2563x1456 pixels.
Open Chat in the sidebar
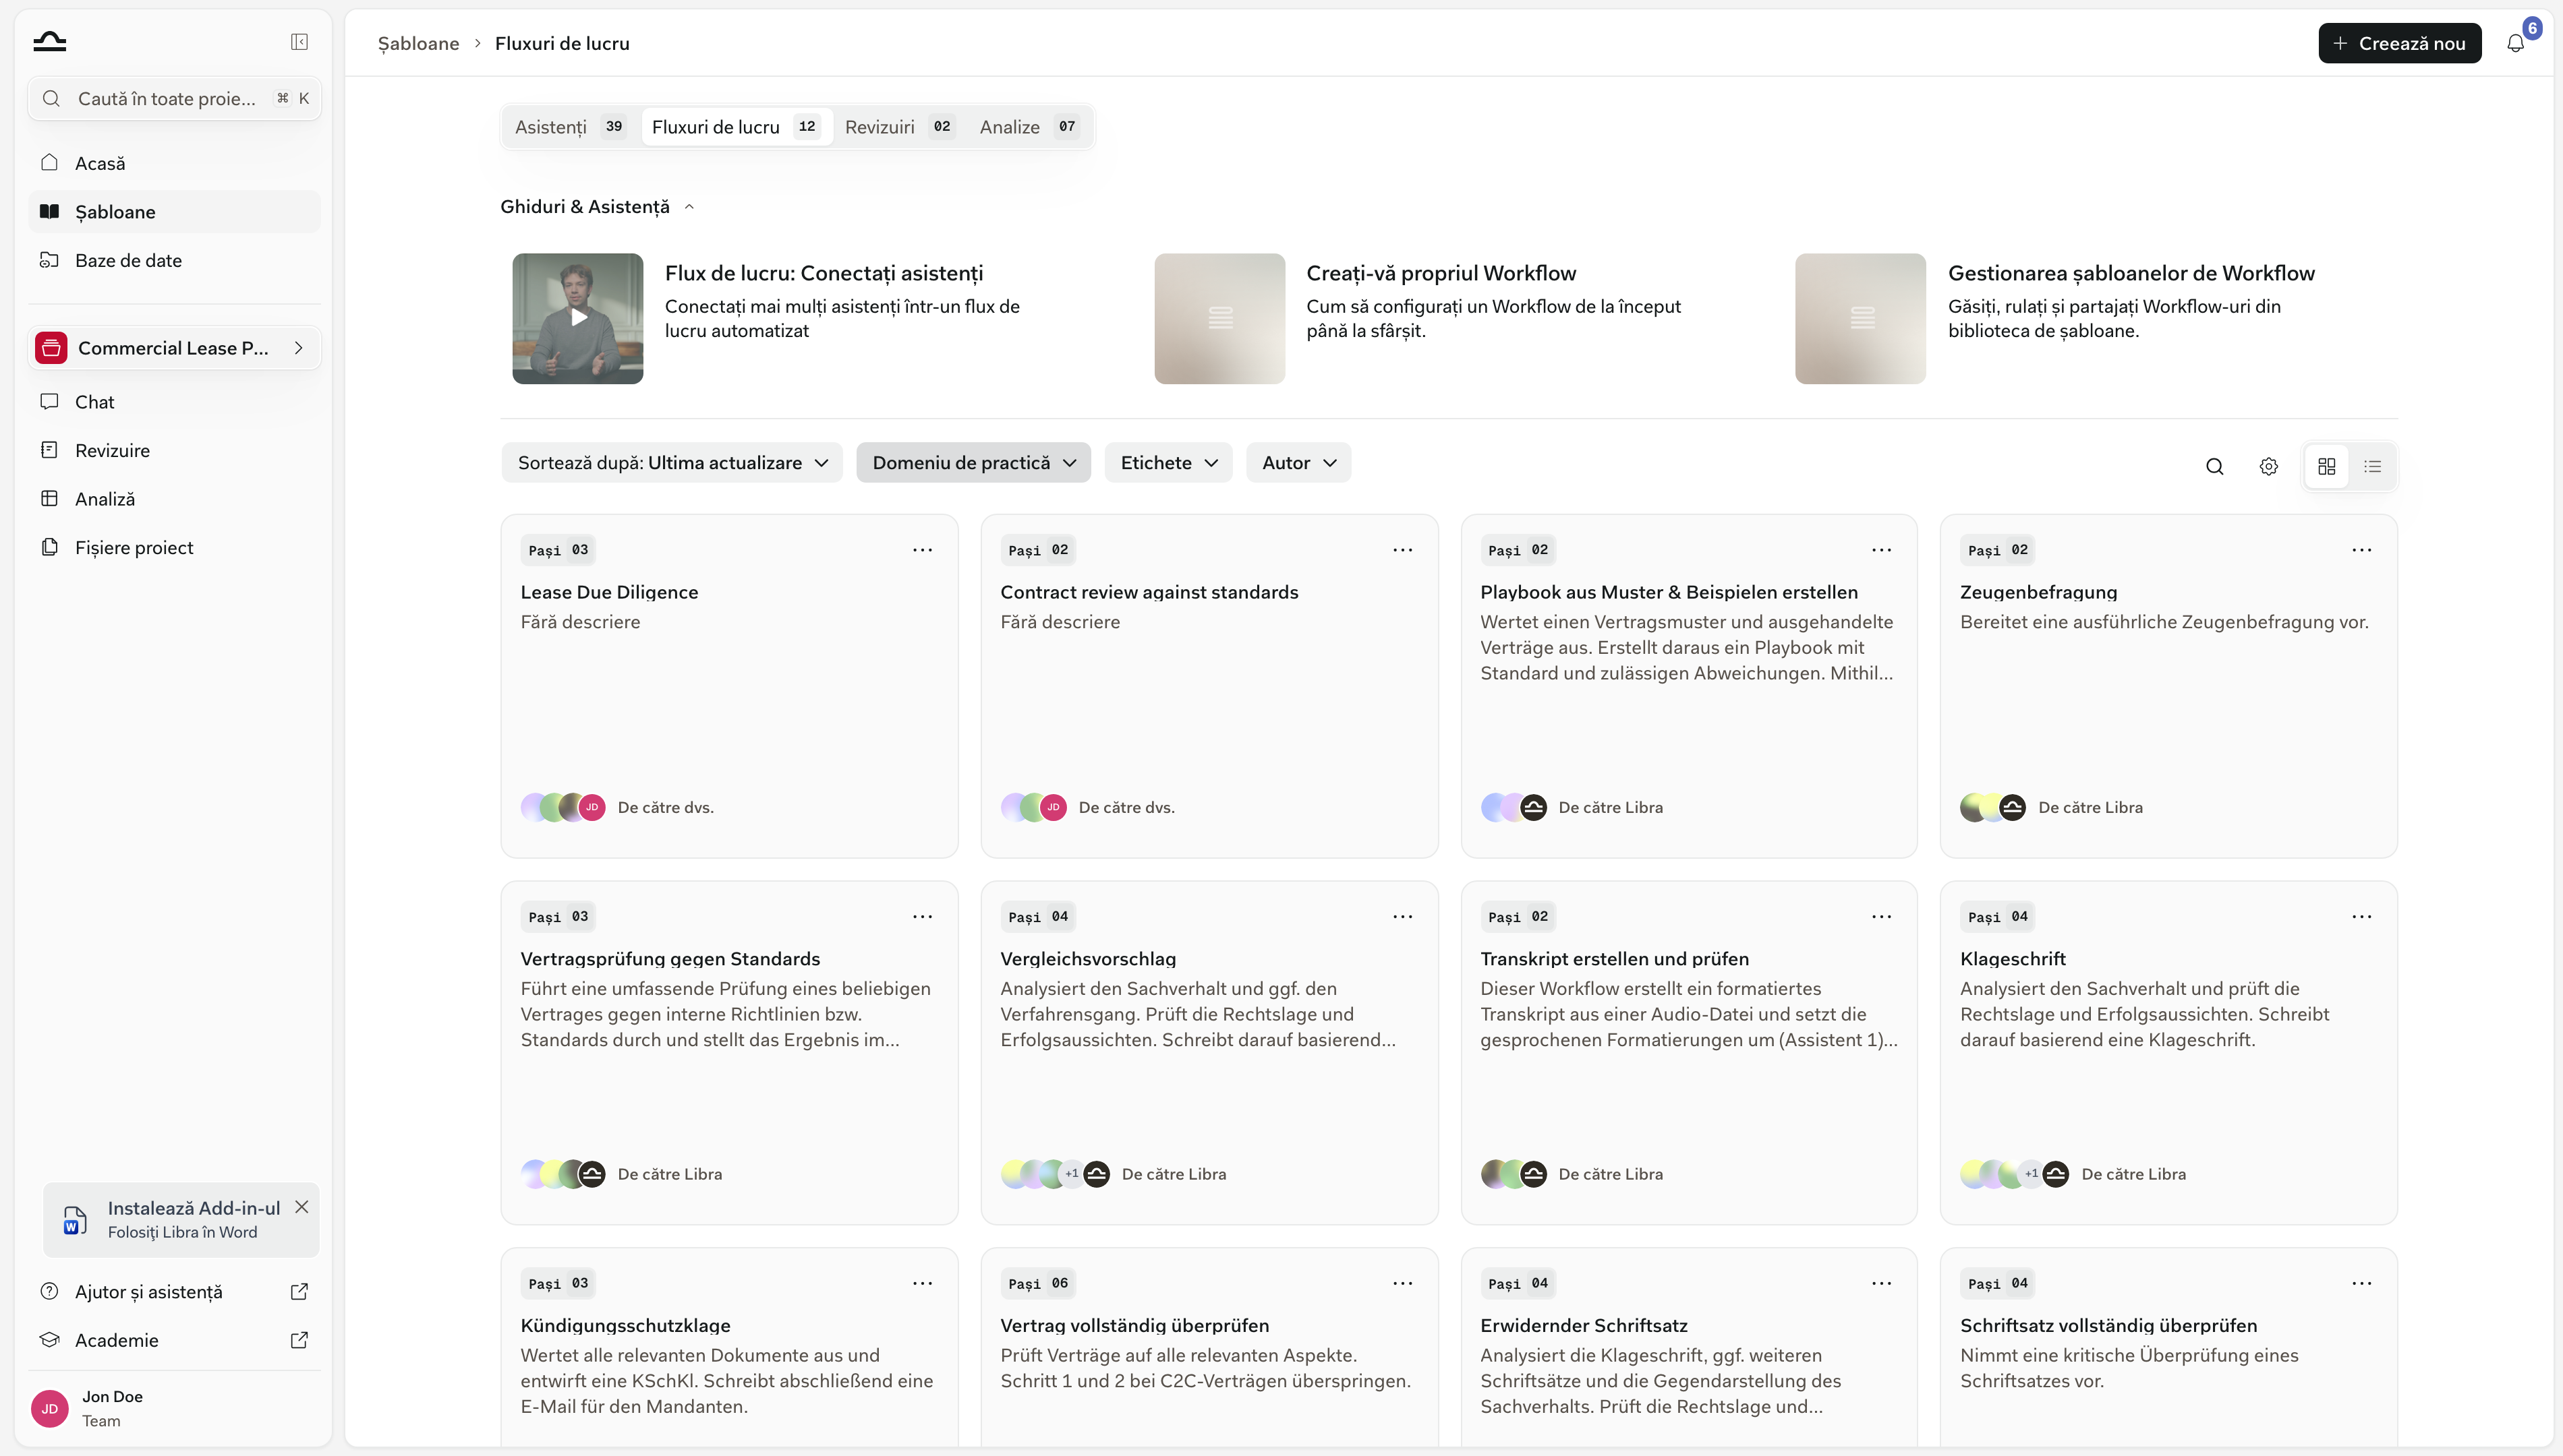[174, 402]
